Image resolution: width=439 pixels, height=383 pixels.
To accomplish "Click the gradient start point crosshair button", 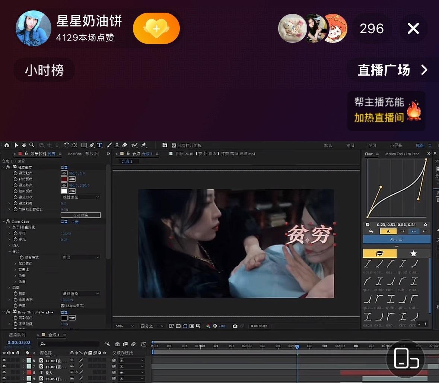I will pos(64,173).
